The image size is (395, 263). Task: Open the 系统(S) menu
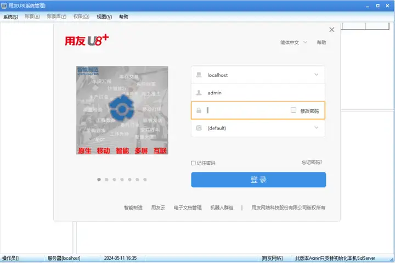[10, 16]
